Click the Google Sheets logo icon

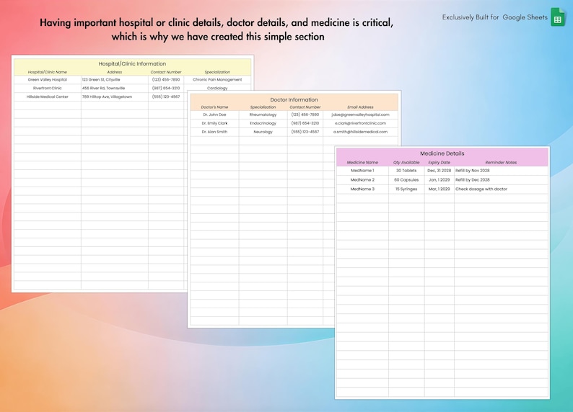pos(558,17)
